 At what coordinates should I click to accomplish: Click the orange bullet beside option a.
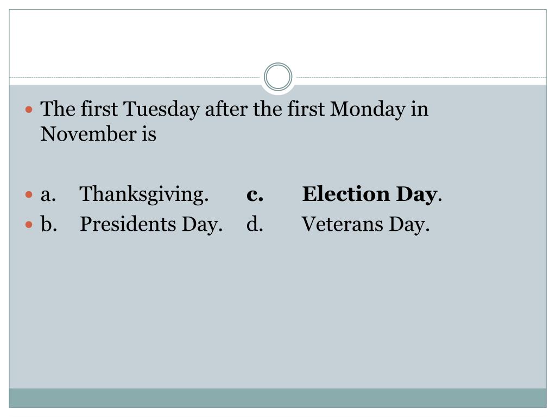[29, 195]
